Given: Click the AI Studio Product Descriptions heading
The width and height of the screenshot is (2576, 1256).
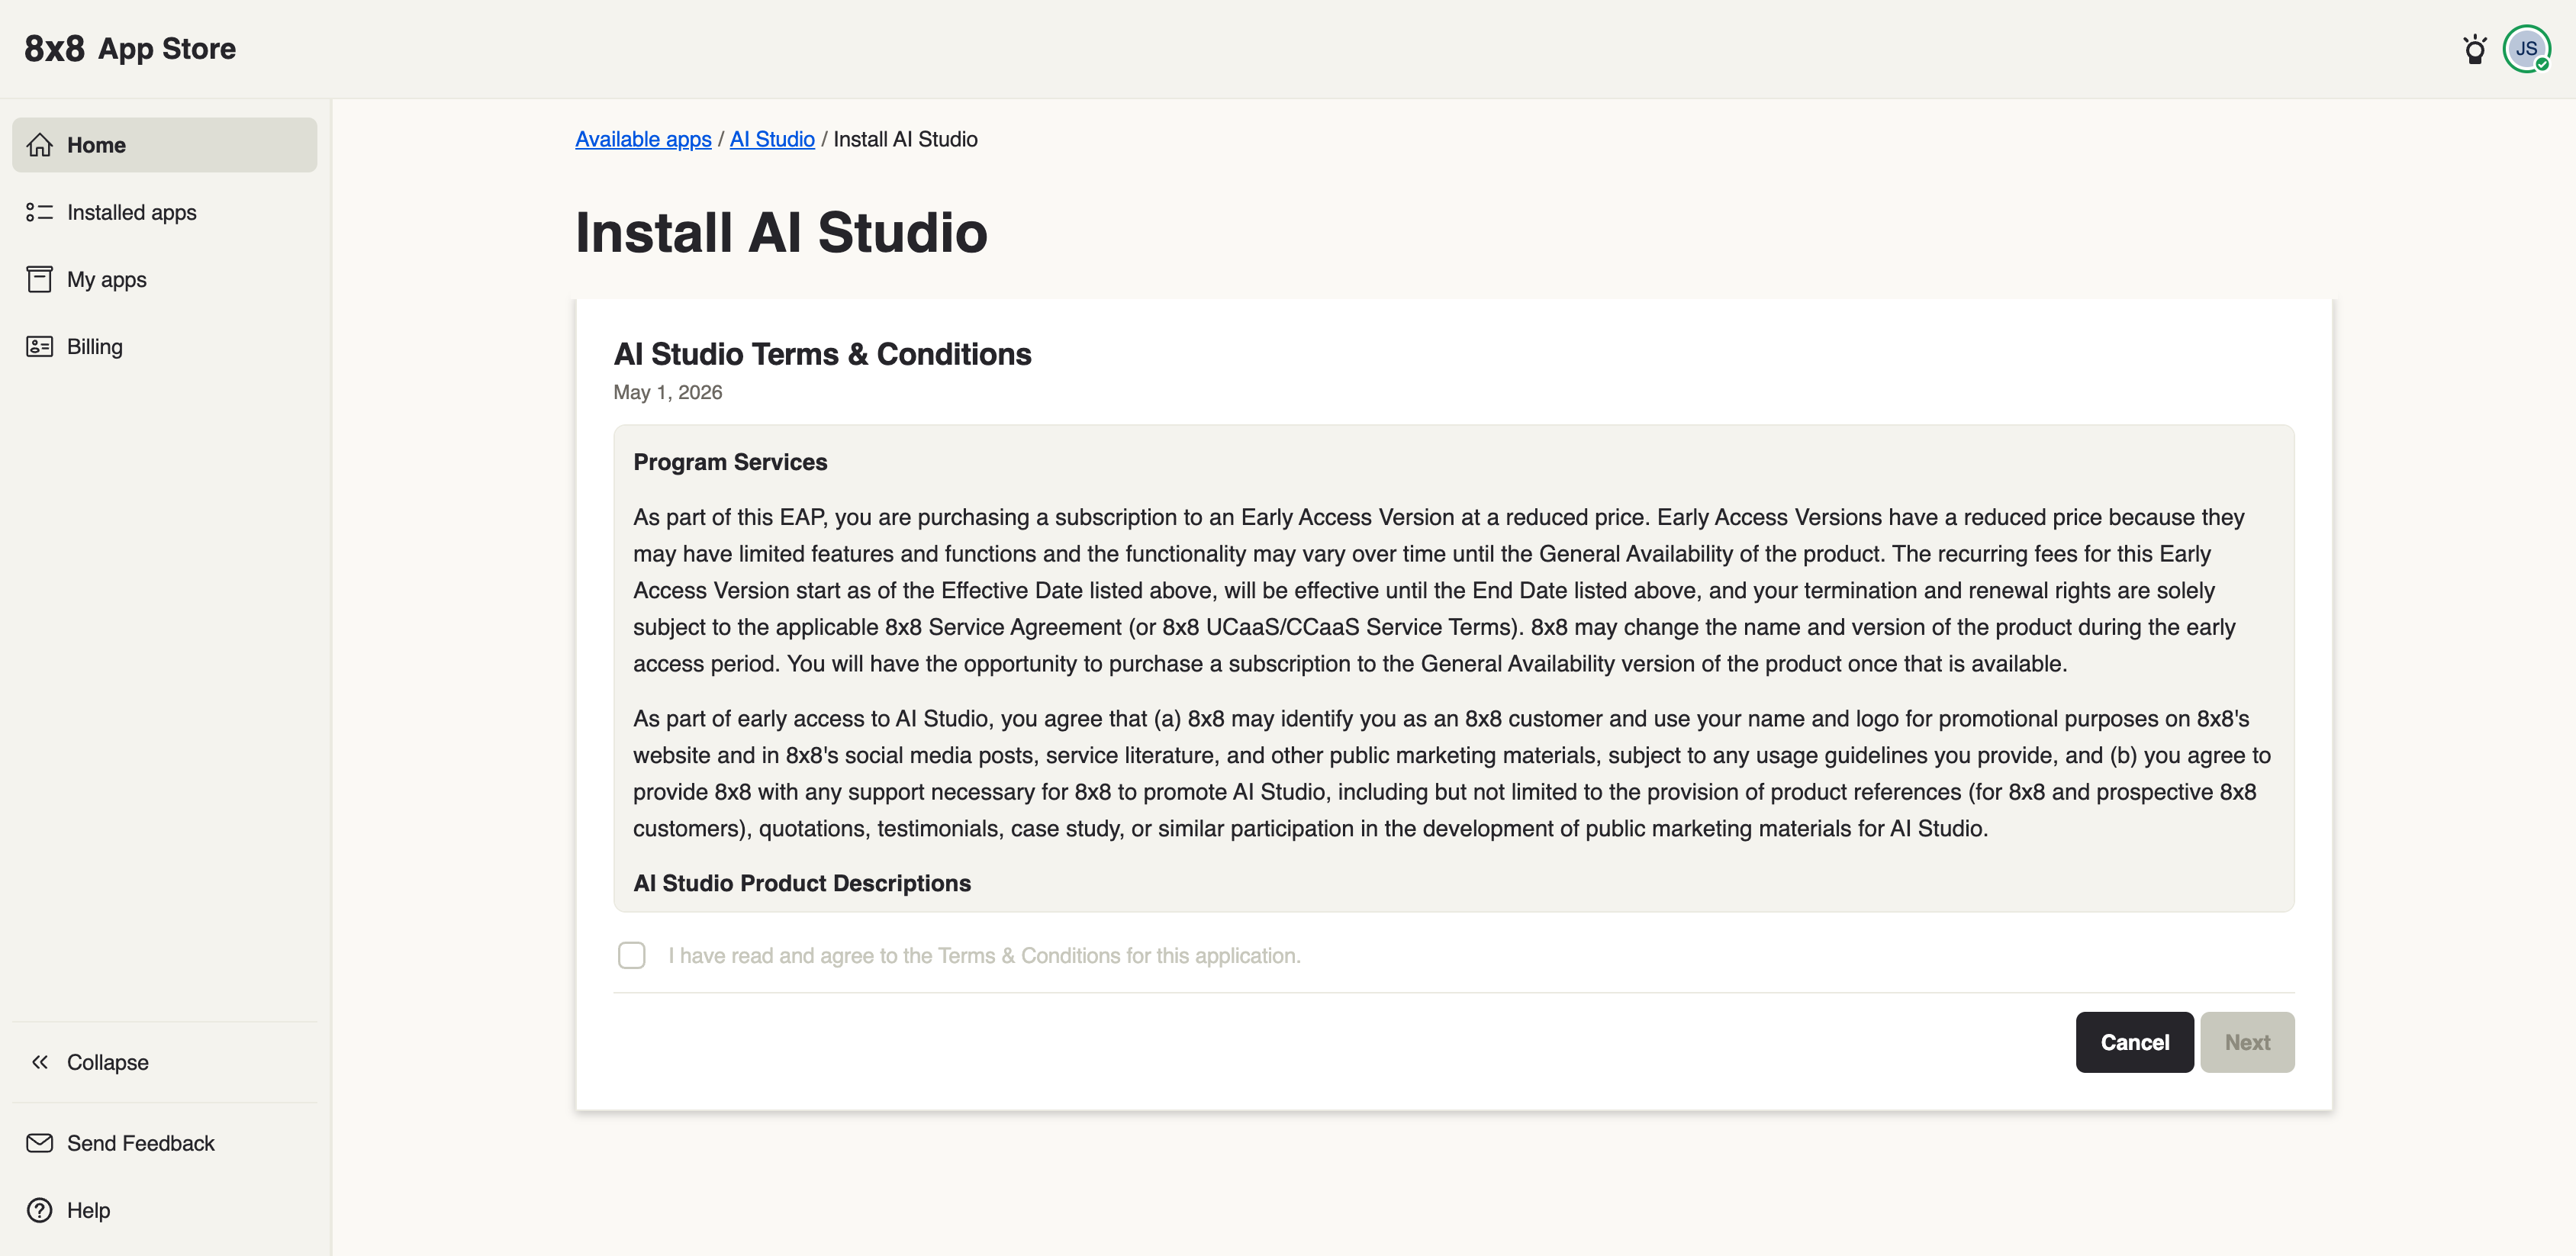Looking at the screenshot, I should click(x=802, y=883).
